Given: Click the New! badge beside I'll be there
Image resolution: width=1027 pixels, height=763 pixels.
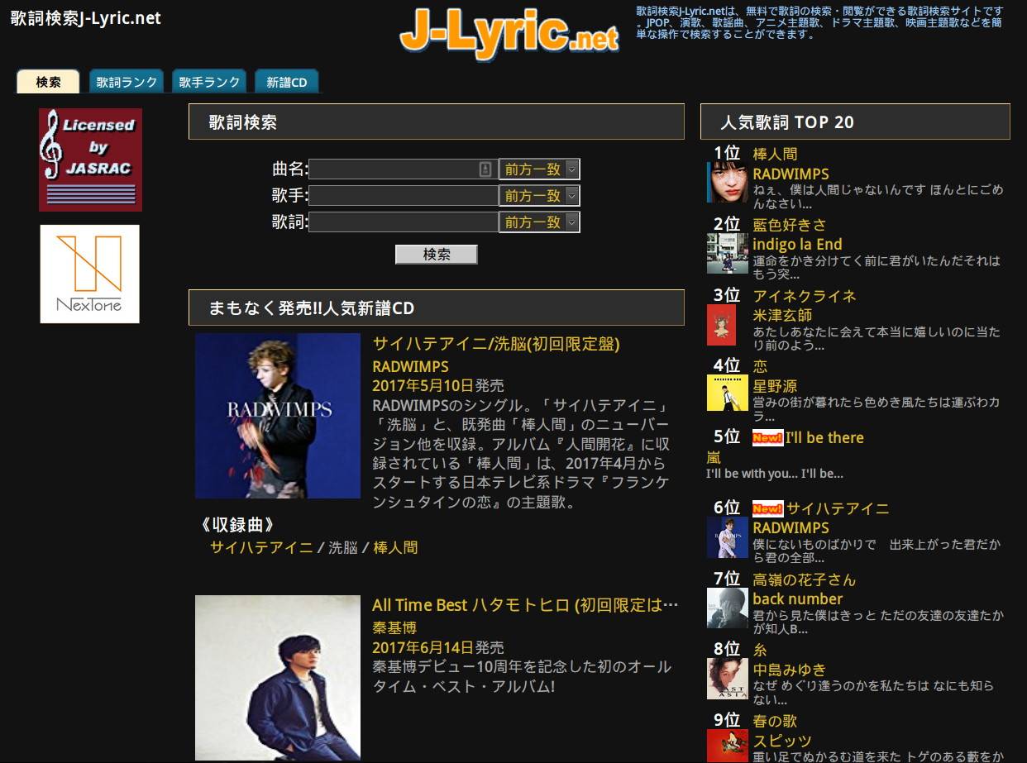Looking at the screenshot, I should [767, 438].
